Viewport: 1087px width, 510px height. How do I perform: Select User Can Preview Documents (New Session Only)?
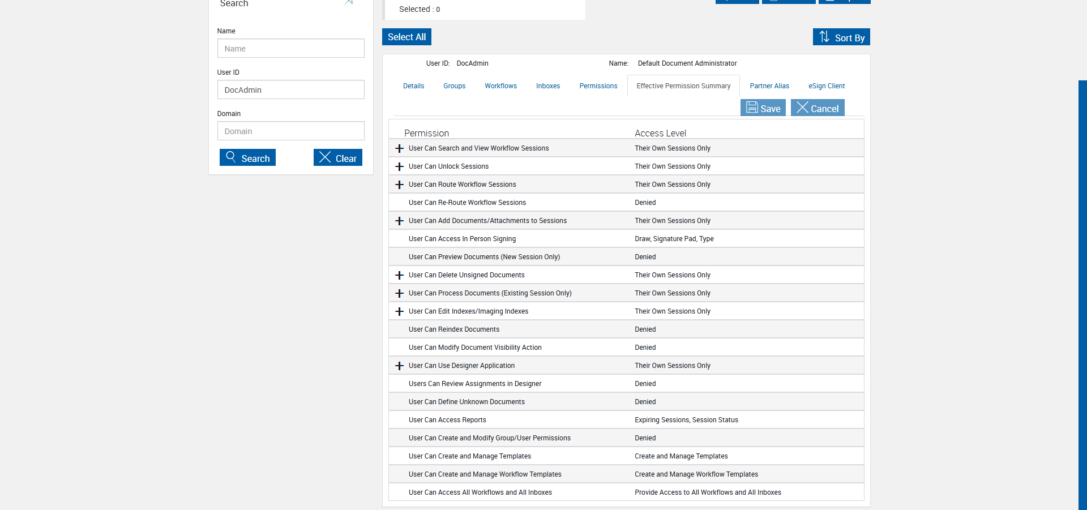click(484, 257)
